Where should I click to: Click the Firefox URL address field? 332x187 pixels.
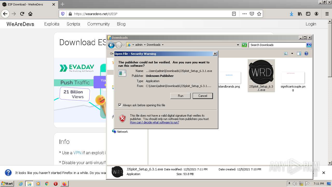coord(152,14)
